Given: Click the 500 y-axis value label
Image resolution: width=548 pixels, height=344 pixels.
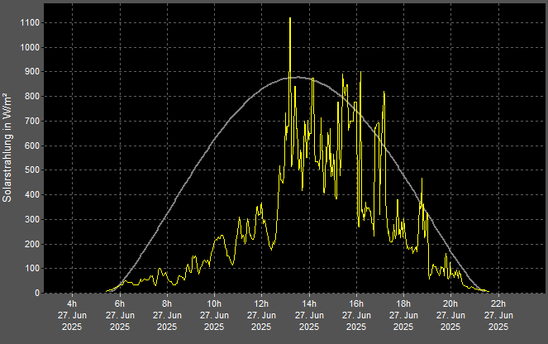Looking at the screenshot, I should click(31, 170).
